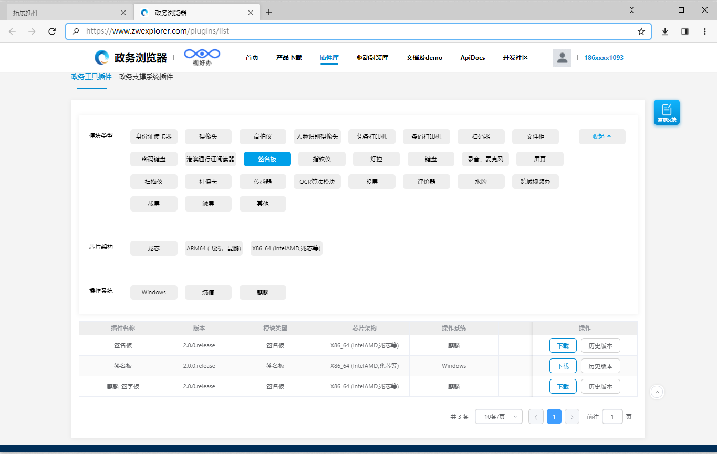Image resolution: width=717 pixels, height=454 pixels.
Task: Filter by 高拍仪 module type
Action: 263,136
